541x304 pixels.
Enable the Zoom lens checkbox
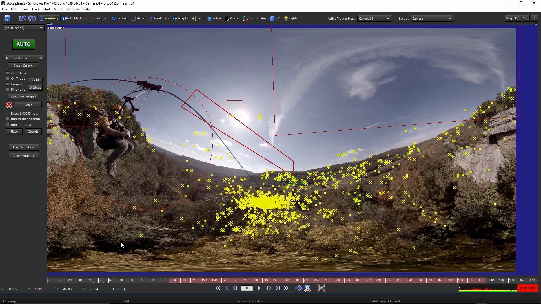coord(7,73)
